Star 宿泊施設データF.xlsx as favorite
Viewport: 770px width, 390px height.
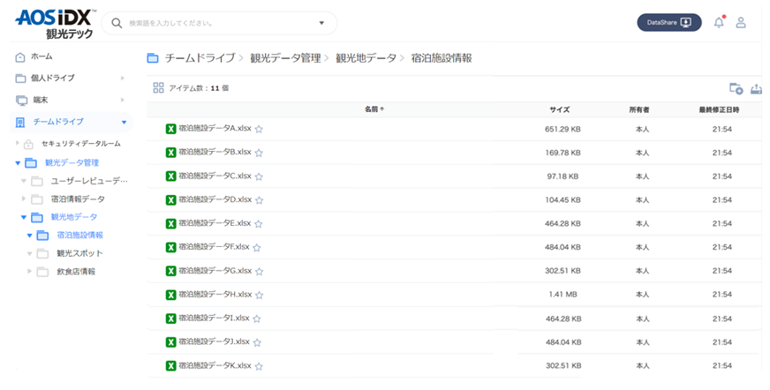pyautogui.click(x=256, y=248)
